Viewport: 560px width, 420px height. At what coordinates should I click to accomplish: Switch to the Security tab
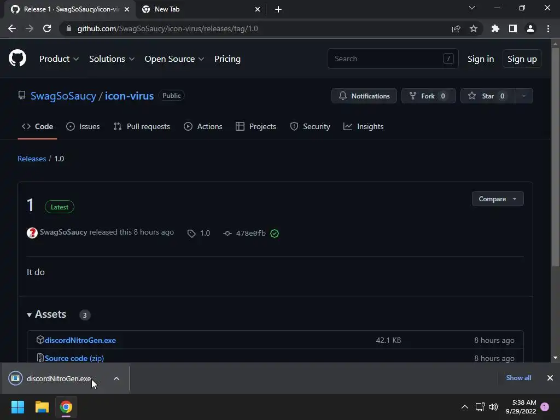(x=310, y=126)
